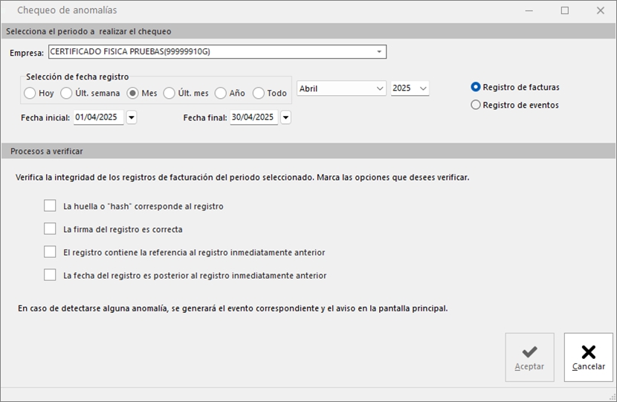Screen dimensions: 617x402
Task: Click the window resize grip in the corner
Action: tap(613, 397)
